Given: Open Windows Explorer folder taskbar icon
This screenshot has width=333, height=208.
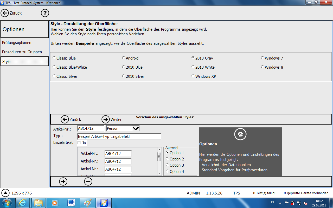Looking at the screenshot, I should [x=39, y=203].
